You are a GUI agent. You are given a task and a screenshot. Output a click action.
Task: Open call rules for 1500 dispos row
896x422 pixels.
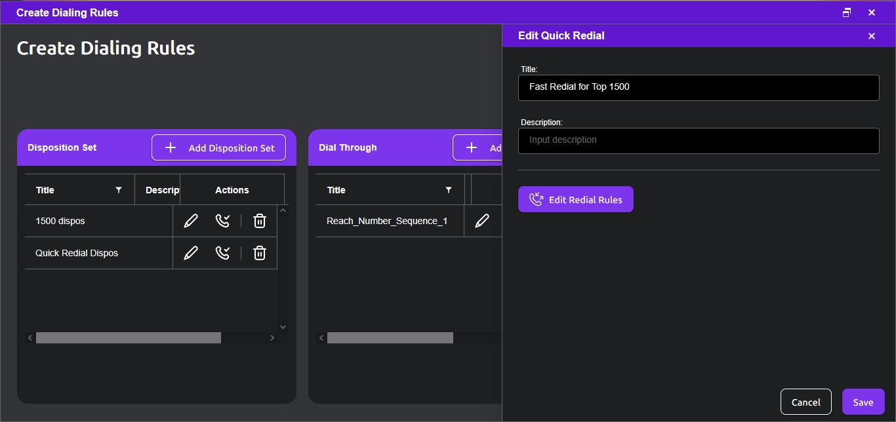point(223,221)
